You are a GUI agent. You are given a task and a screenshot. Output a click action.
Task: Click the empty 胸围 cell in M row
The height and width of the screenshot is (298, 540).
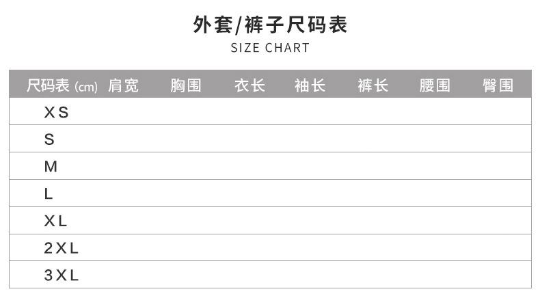[186, 167]
